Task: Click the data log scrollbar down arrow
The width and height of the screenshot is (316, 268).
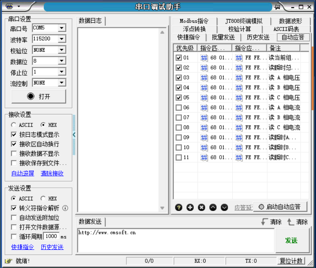Action: [162, 208]
